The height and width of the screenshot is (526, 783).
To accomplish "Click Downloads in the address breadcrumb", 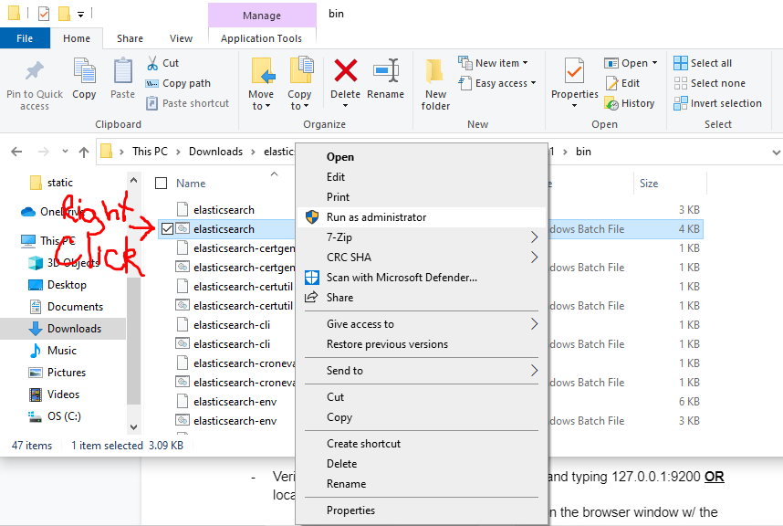I will point(215,152).
